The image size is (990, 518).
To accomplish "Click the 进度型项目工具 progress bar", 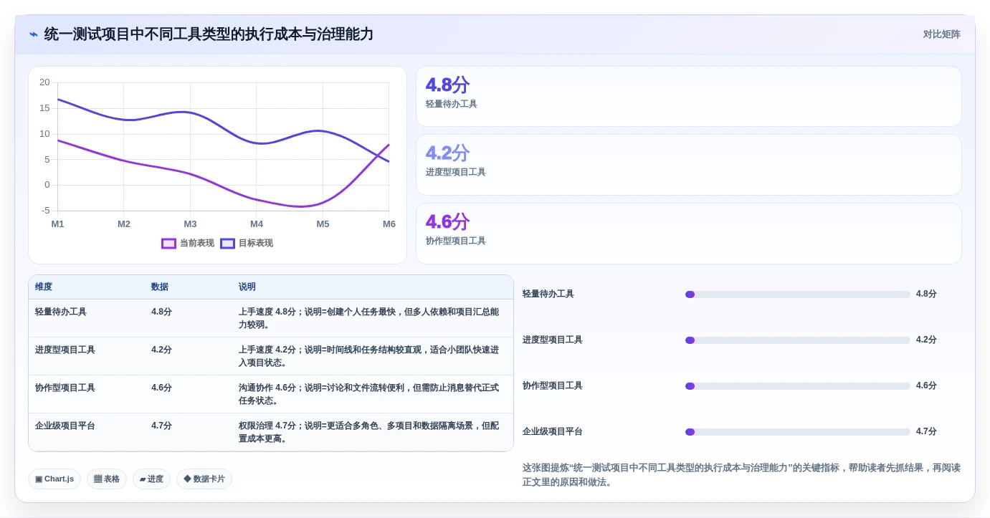I will pyautogui.click(x=798, y=340).
